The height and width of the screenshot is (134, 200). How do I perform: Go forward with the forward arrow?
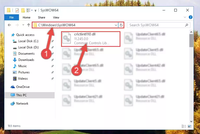tap(17, 25)
